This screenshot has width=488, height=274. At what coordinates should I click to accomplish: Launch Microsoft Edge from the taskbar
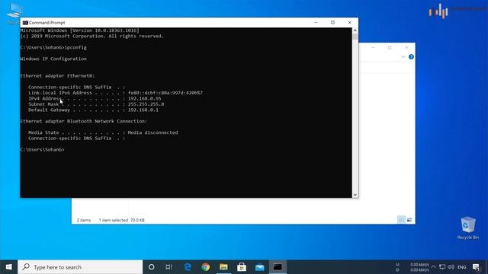click(x=188, y=267)
